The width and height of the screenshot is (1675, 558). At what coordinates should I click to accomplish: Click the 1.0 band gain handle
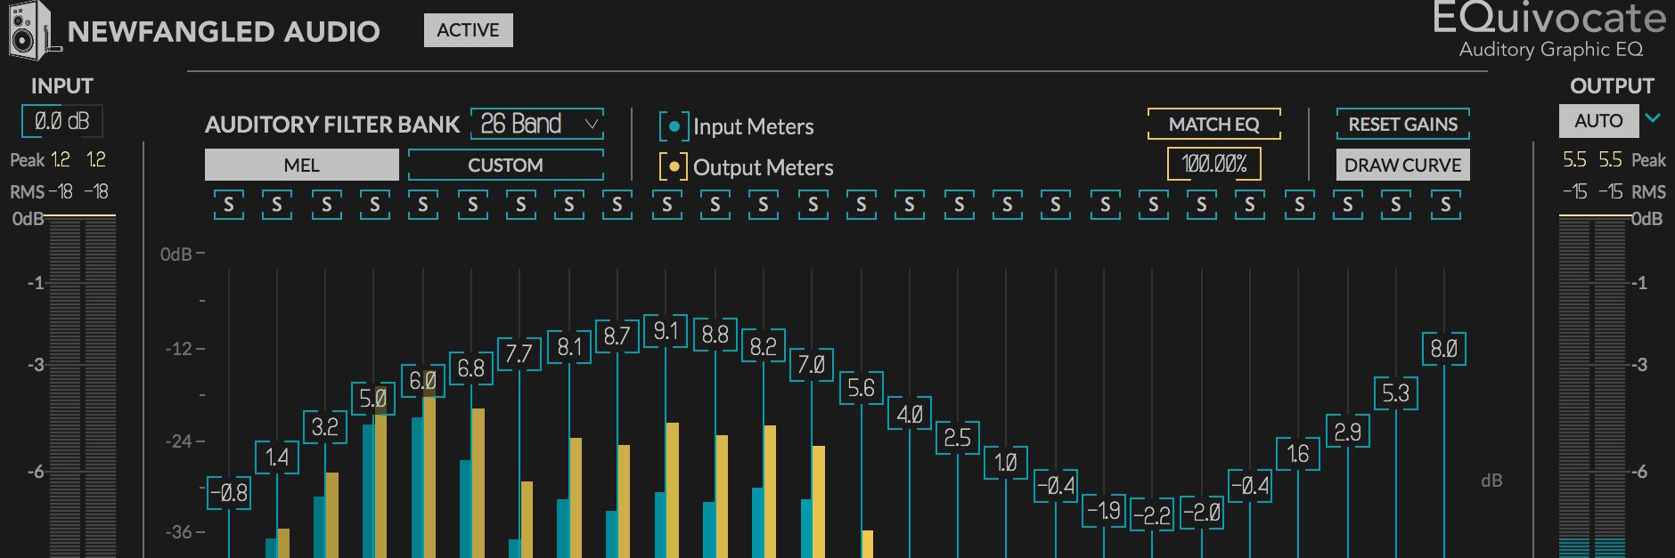[x=1007, y=463]
